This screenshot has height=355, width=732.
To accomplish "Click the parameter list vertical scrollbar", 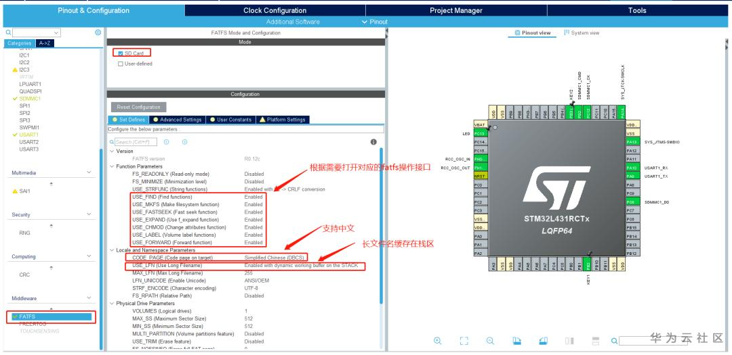I will (382, 227).
